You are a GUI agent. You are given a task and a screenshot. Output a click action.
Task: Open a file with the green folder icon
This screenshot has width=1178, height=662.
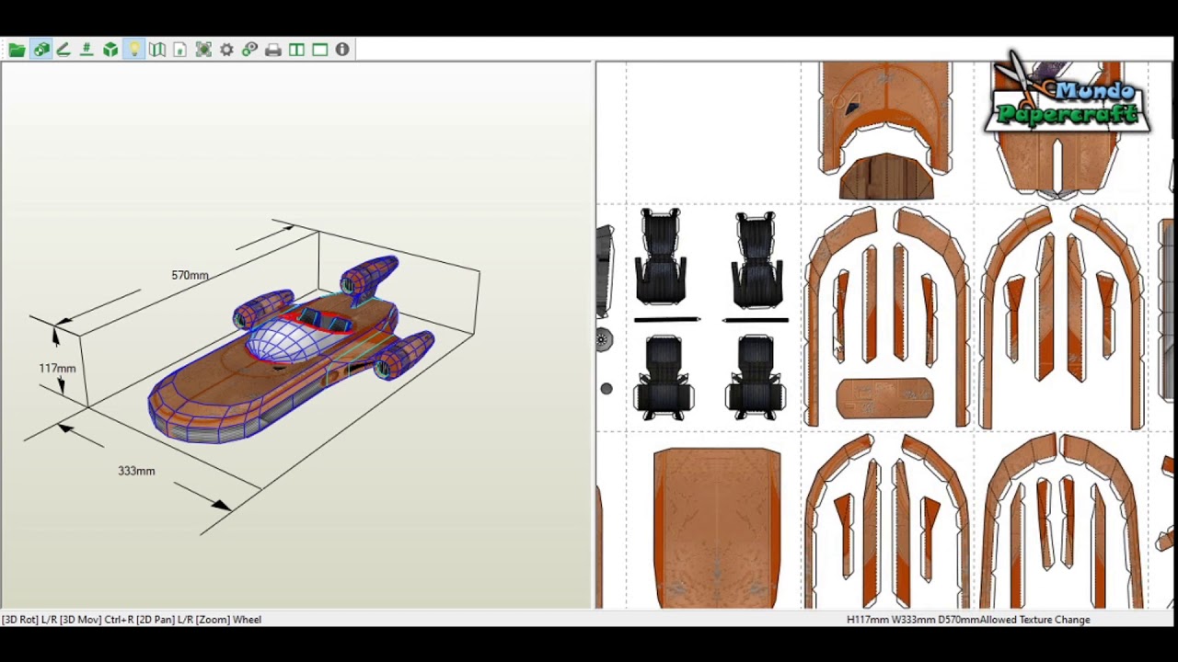coord(17,50)
